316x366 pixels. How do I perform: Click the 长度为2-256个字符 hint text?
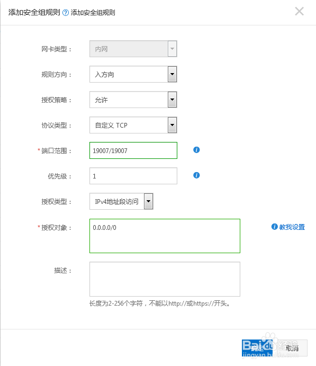coord(160,303)
